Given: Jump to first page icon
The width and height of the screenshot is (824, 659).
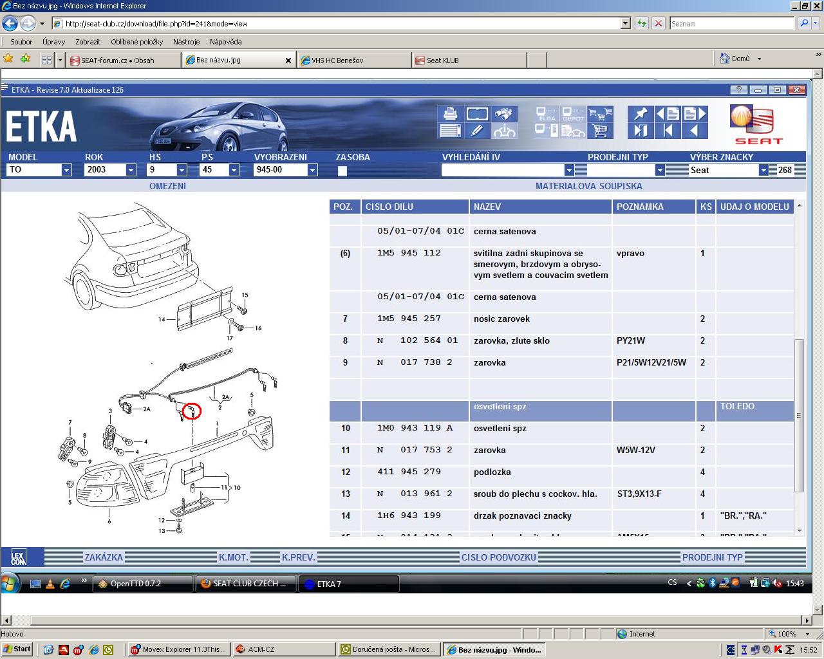Looking at the screenshot, I should (668, 131).
